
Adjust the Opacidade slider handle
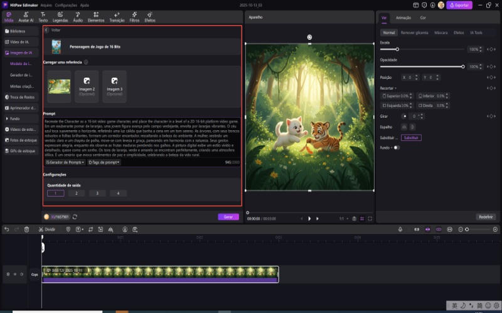coord(463,66)
